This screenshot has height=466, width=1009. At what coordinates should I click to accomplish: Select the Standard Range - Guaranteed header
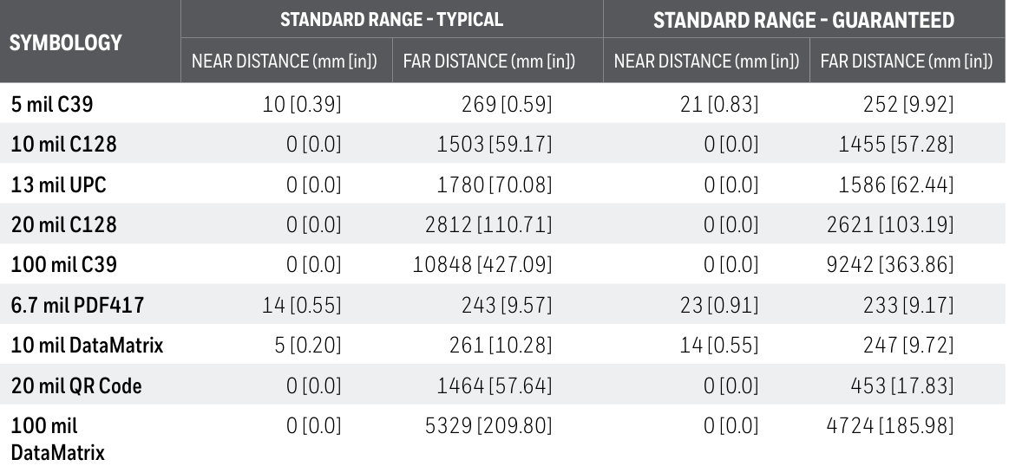(803, 21)
